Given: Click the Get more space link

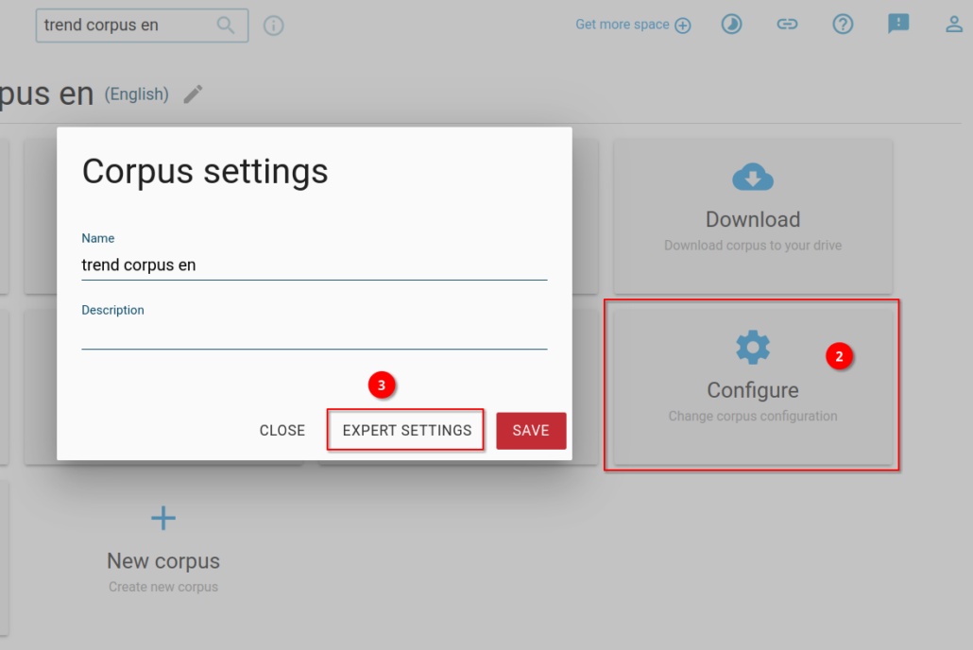Looking at the screenshot, I should pos(632,25).
